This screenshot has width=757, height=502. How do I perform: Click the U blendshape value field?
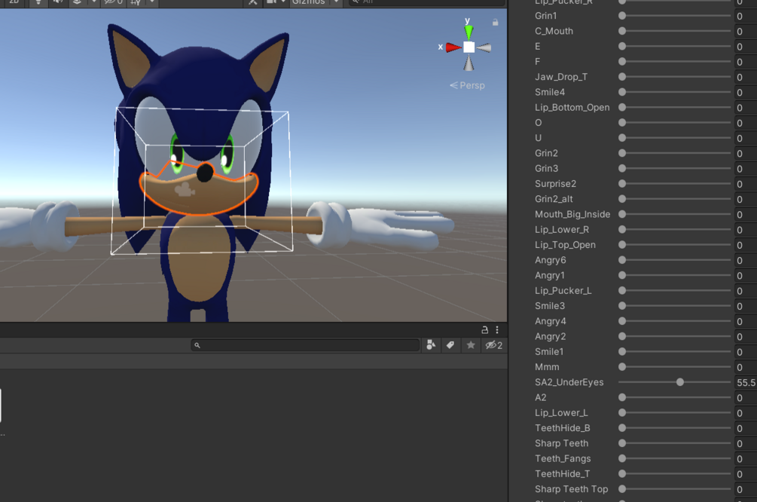tap(746, 138)
